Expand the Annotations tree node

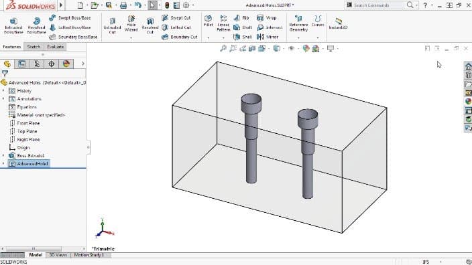(x=3, y=98)
